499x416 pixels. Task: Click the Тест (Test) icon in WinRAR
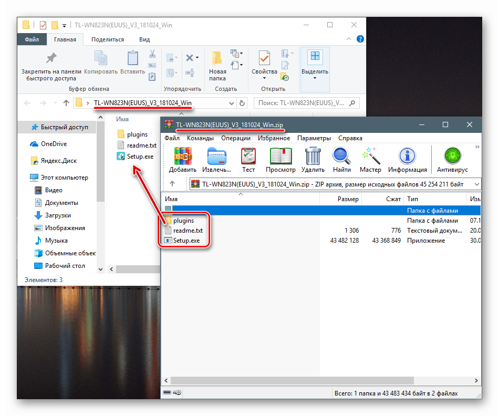pos(248,156)
